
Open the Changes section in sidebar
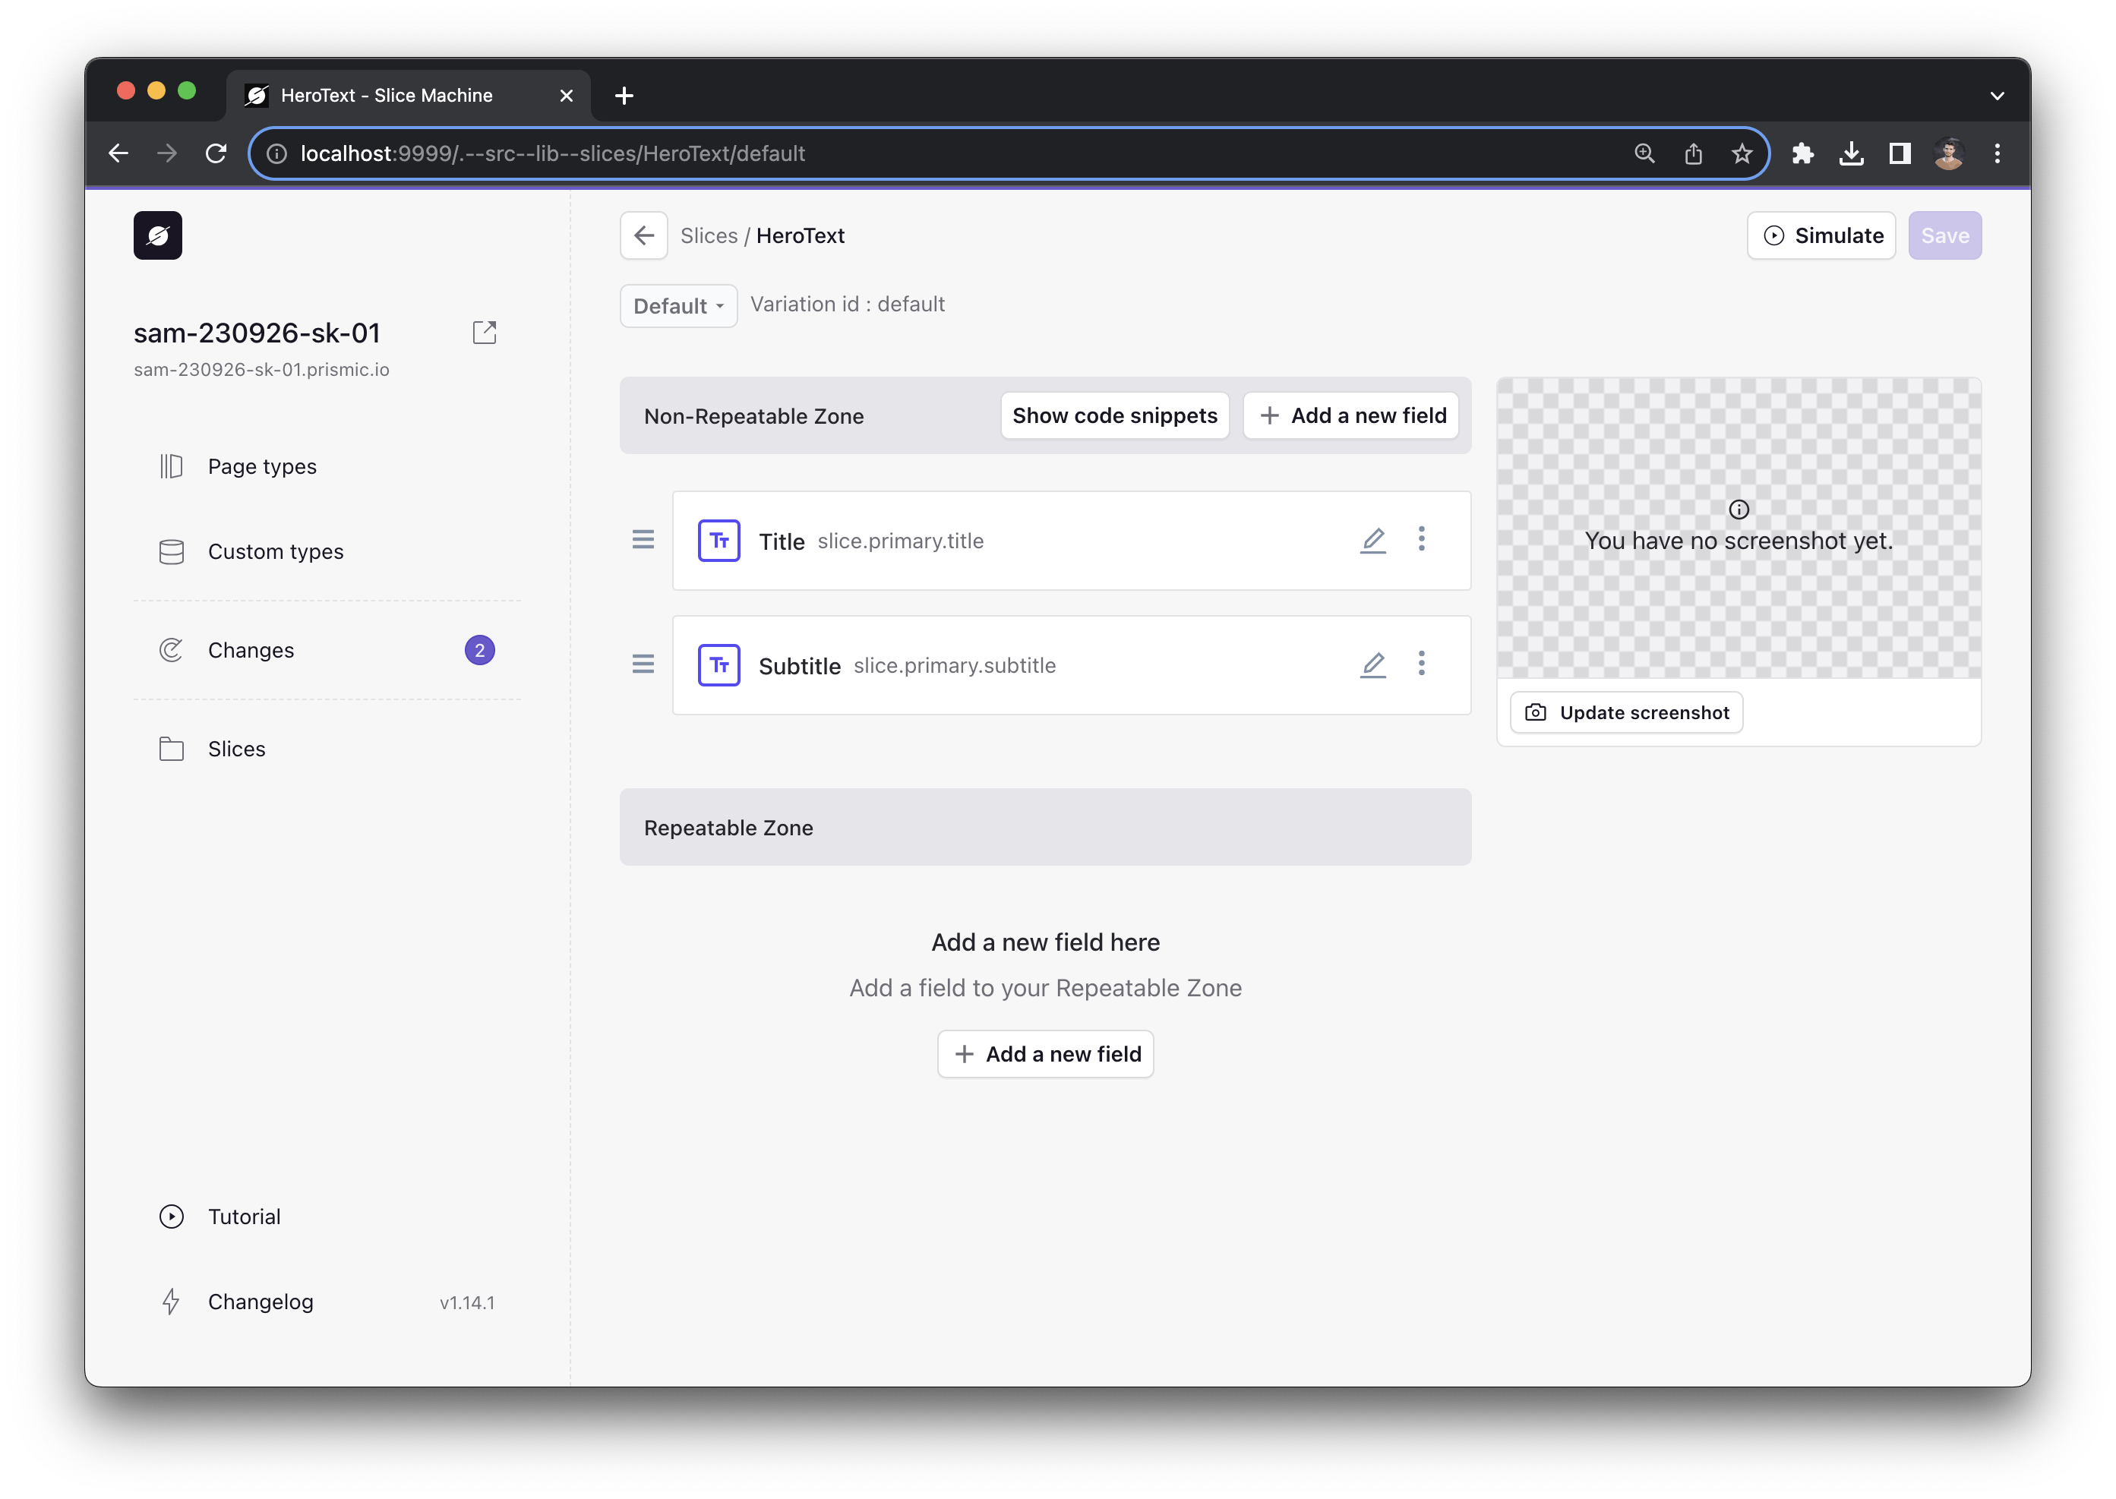click(251, 650)
